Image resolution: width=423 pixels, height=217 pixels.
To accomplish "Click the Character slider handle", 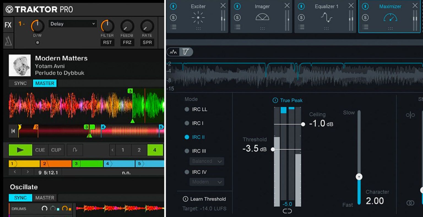I will [x=359, y=177].
